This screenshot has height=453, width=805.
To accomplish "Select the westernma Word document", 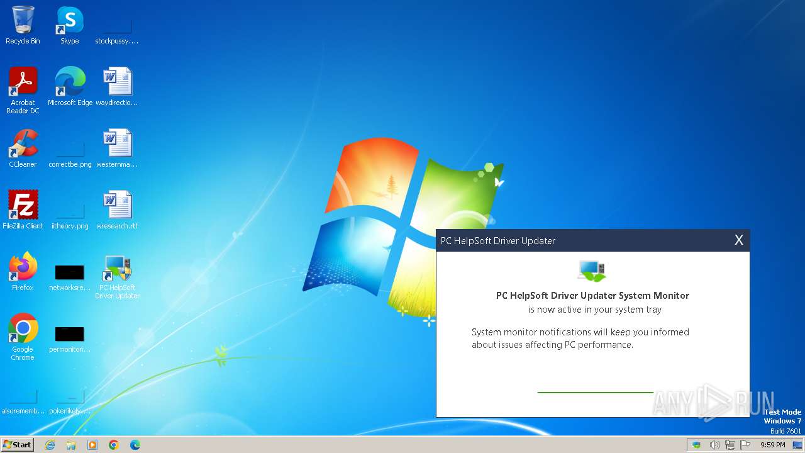I will (117, 148).
